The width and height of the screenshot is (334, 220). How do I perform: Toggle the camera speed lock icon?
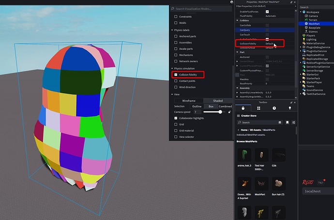click(x=229, y=112)
